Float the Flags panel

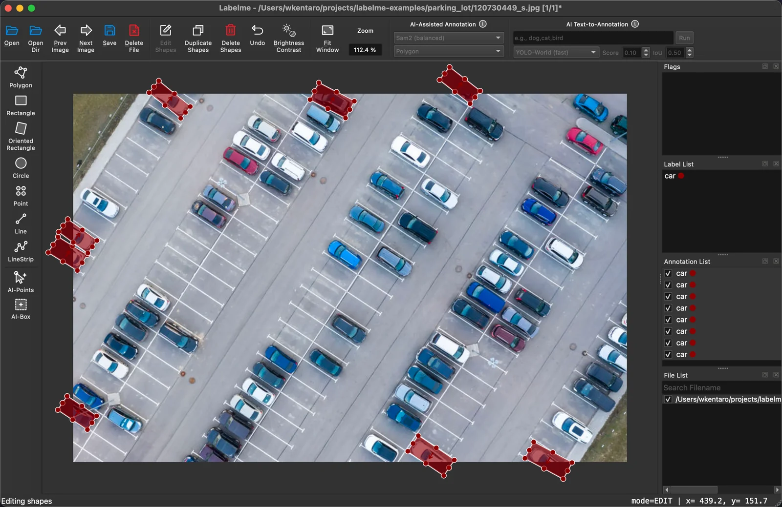click(x=765, y=66)
